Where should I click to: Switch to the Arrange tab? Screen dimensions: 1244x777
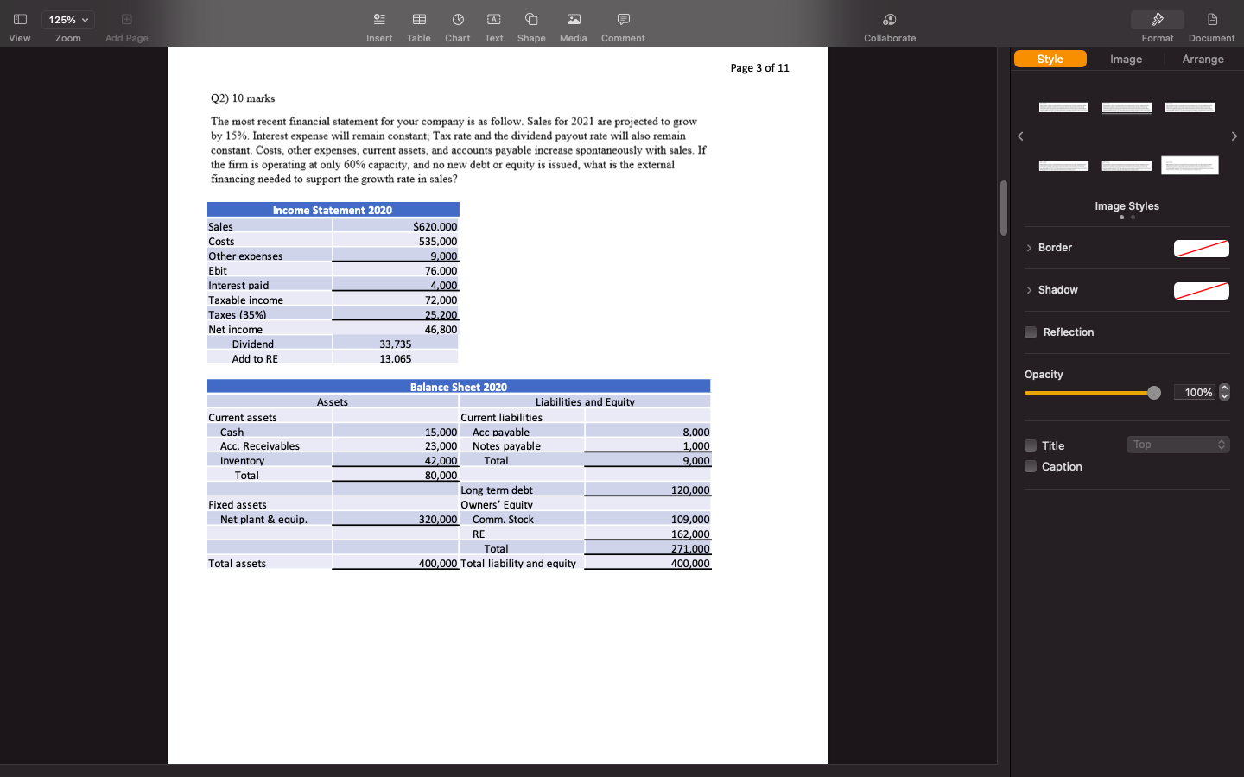tap(1203, 59)
